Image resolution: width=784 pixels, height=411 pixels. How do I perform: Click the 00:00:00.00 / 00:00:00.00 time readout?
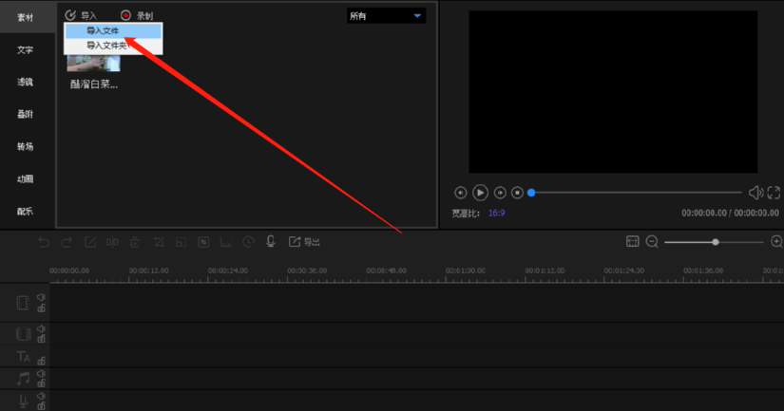coord(730,213)
